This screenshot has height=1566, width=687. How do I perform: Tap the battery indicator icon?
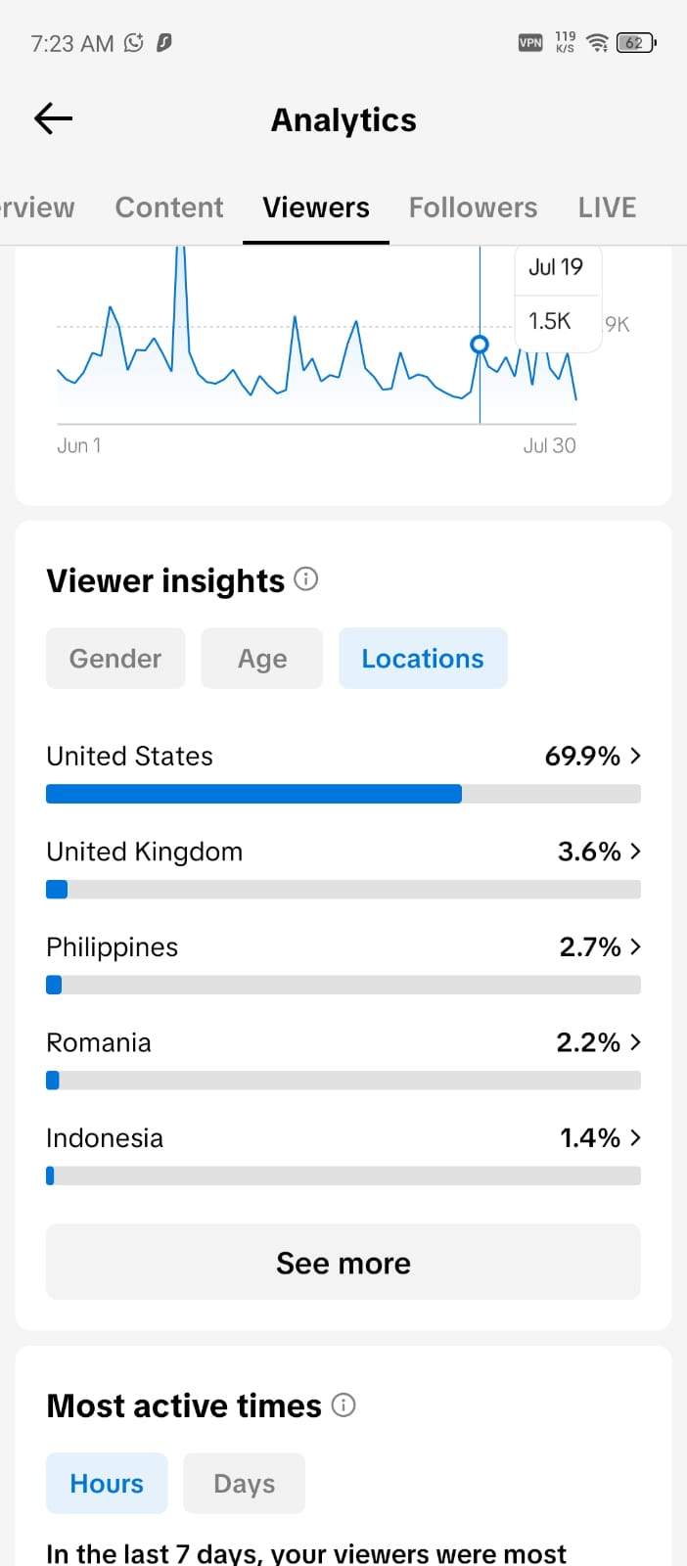point(636,42)
